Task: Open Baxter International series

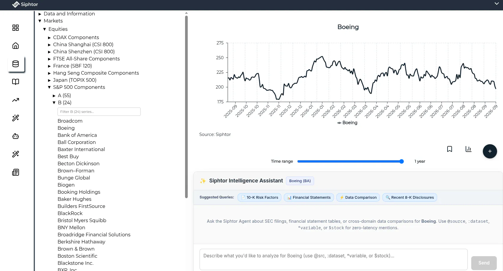Action: 81,149
